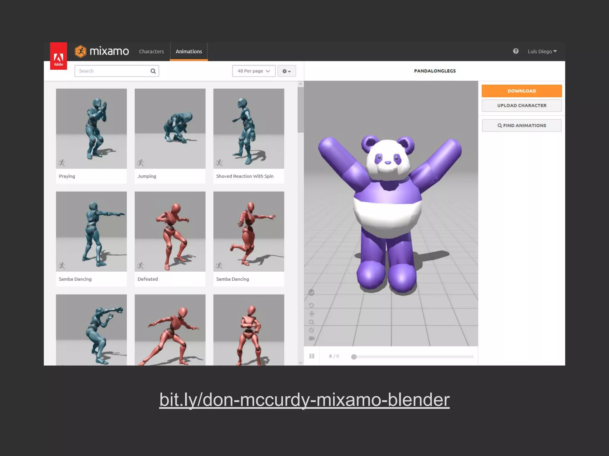Select the zoom camera tool icon
The height and width of the screenshot is (456, 609).
point(312,322)
